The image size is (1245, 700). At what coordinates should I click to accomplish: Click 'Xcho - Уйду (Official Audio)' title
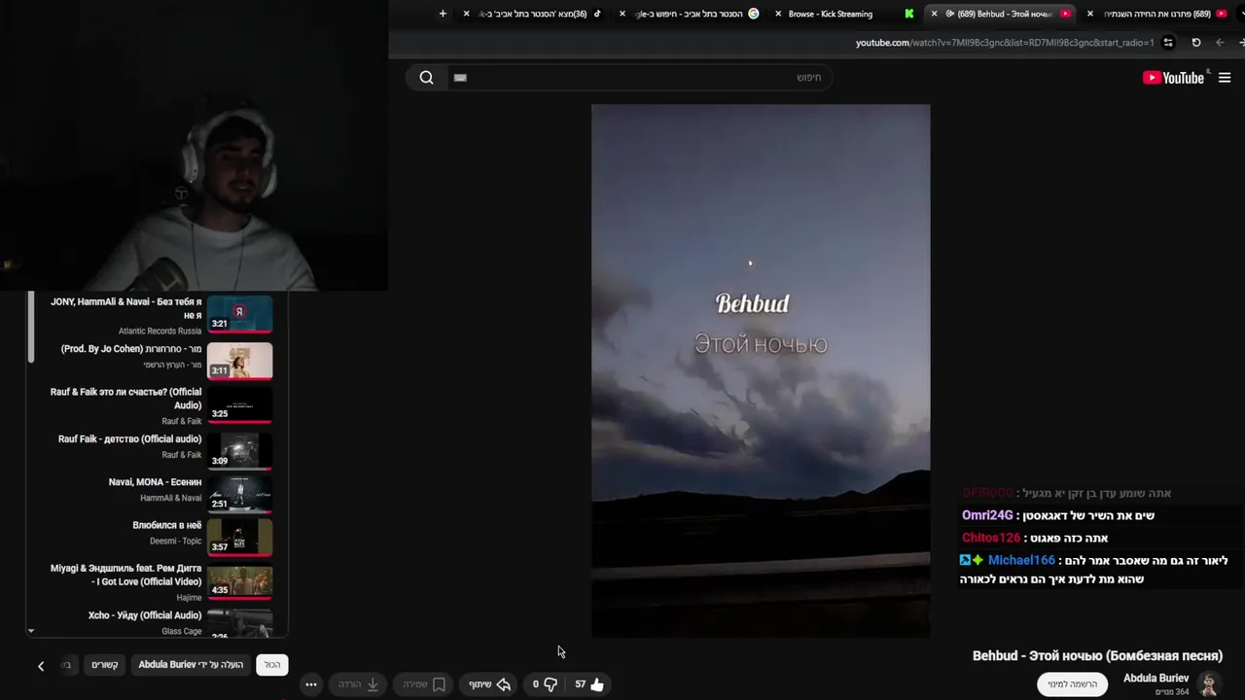click(x=145, y=615)
